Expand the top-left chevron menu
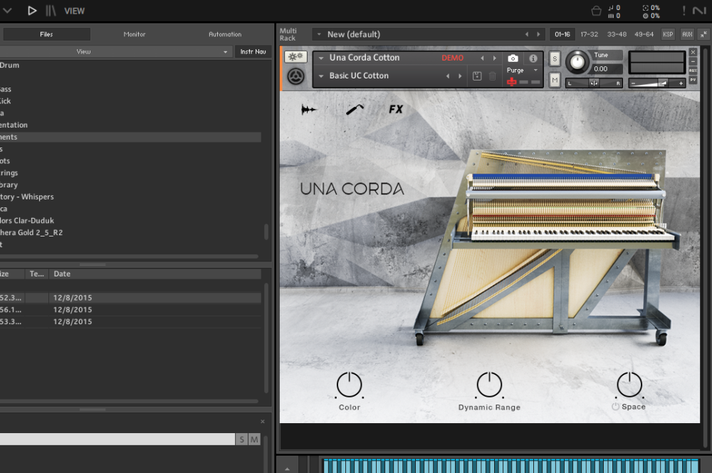The image size is (712, 473). click(7, 10)
